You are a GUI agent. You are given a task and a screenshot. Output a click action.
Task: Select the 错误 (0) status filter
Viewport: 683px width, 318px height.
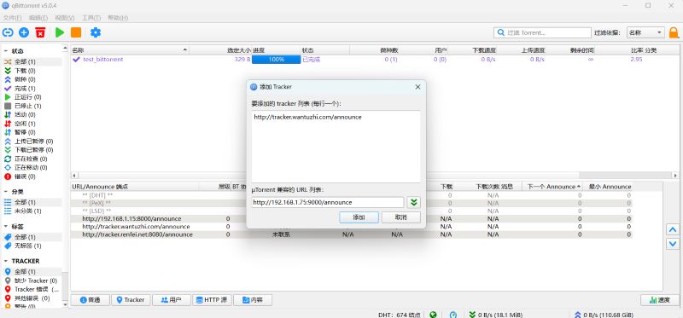[x=32, y=176]
